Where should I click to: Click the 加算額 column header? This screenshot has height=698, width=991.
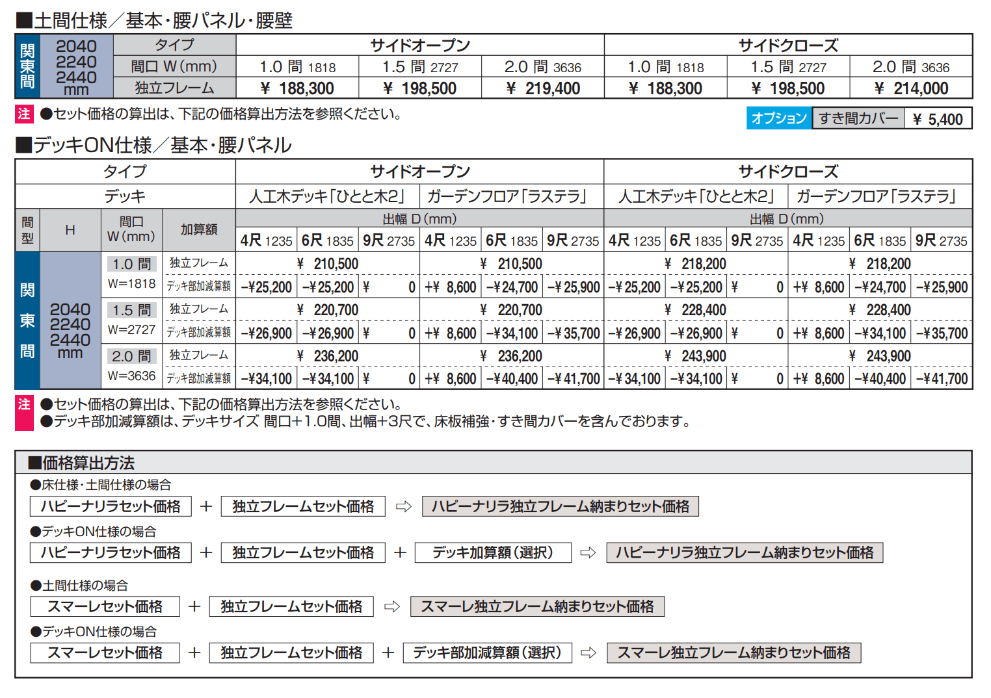pos(199,229)
